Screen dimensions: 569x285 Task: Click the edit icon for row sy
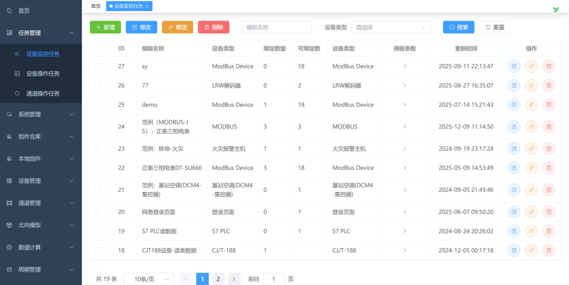click(514, 66)
